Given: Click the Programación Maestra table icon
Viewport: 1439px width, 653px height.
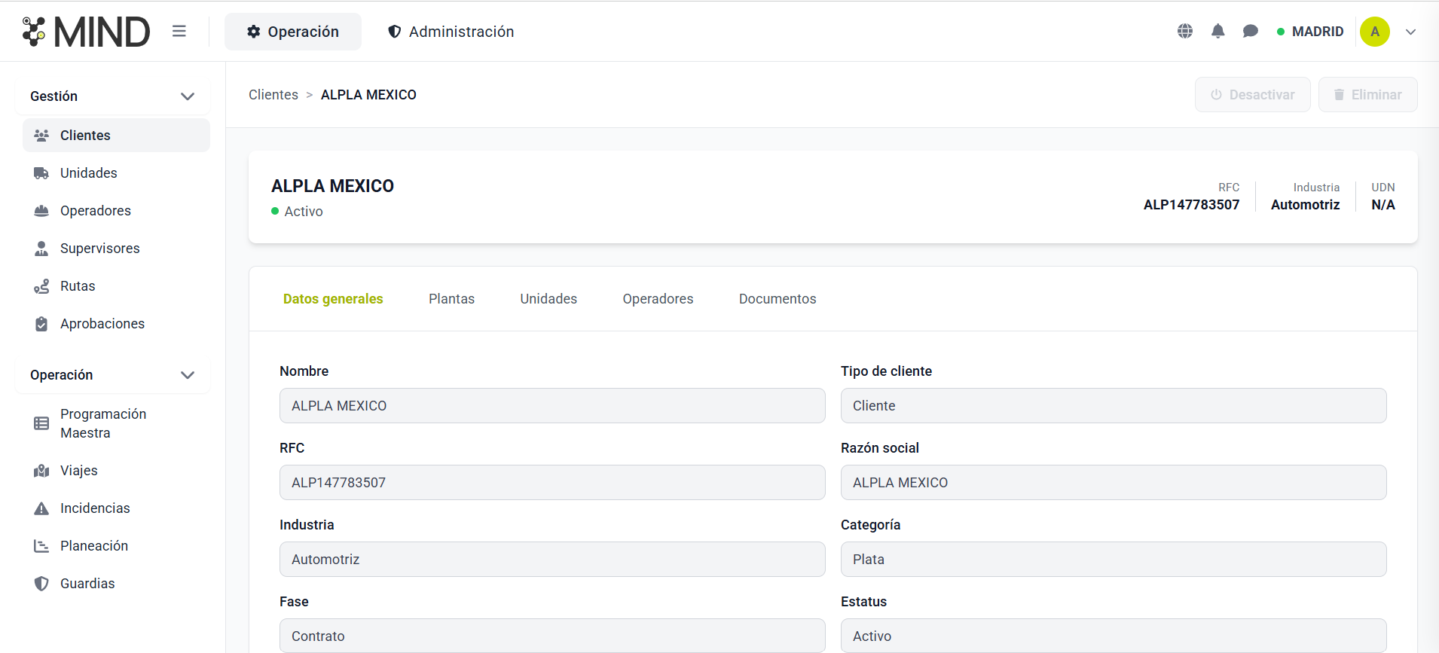Looking at the screenshot, I should click(41, 423).
